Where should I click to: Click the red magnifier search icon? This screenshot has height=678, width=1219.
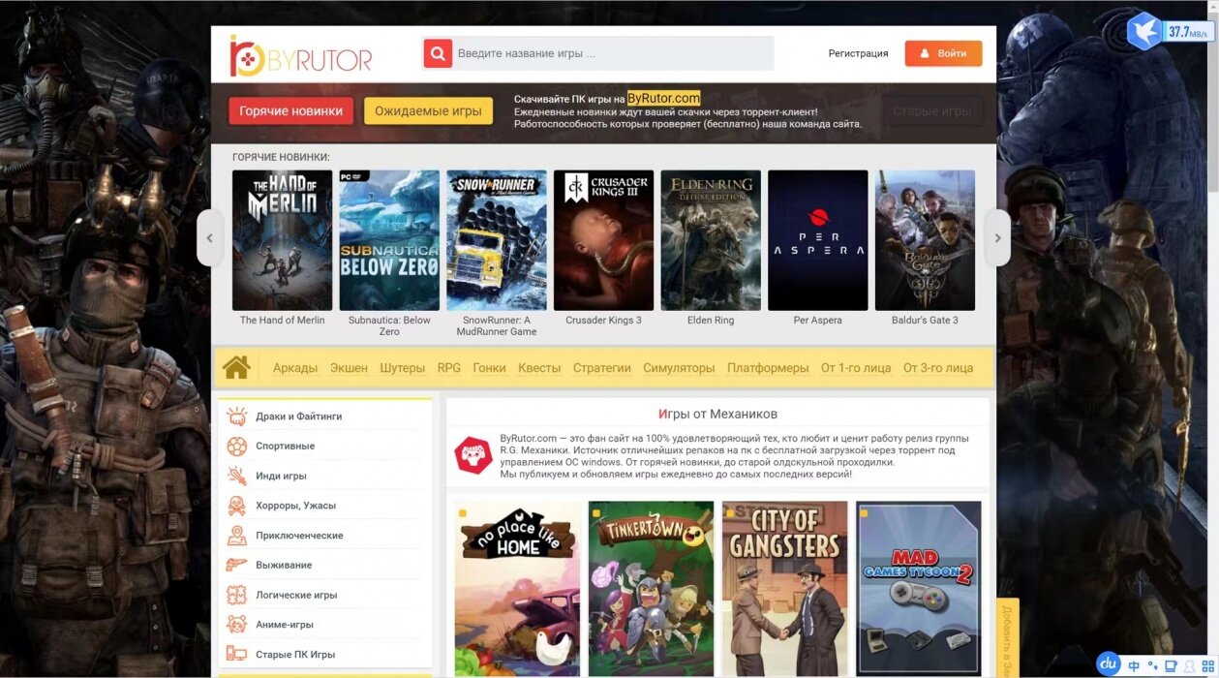click(x=438, y=53)
